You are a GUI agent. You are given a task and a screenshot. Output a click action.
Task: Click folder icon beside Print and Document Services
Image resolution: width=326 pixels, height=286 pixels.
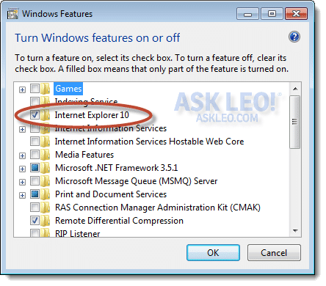[x=45, y=194]
